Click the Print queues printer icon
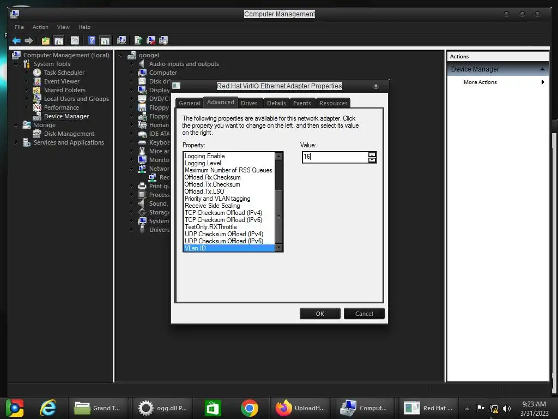Viewport: 558px width, 419px height. [142, 186]
